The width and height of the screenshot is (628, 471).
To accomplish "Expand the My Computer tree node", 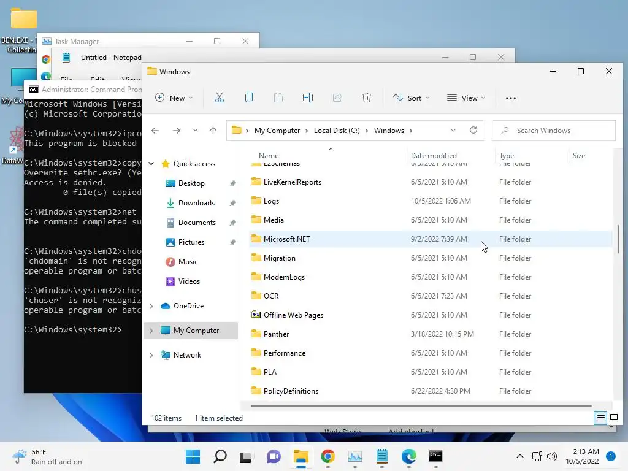I will click(151, 331).
